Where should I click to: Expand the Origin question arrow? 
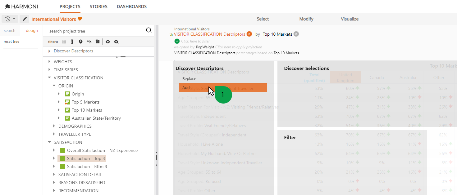coord(59,94)
